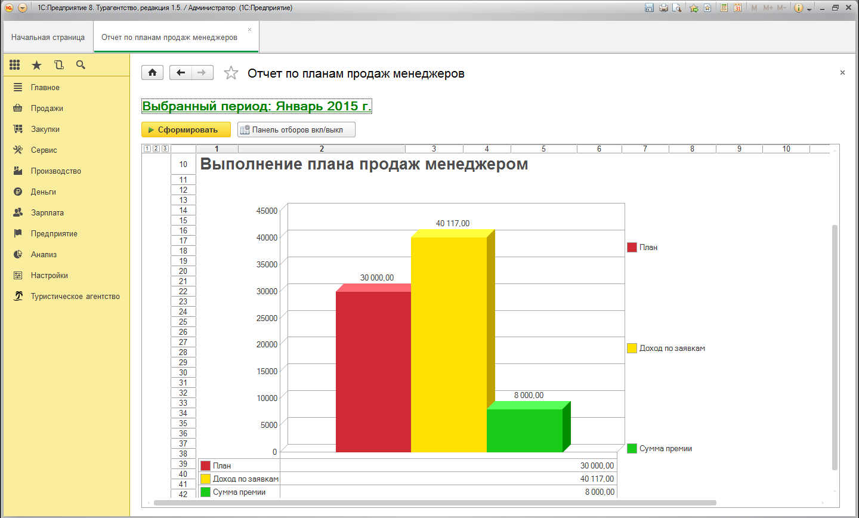Screen dimensions: 859x518
Task: Select grouping level 1 box
Action: click(x=147, y=149)
